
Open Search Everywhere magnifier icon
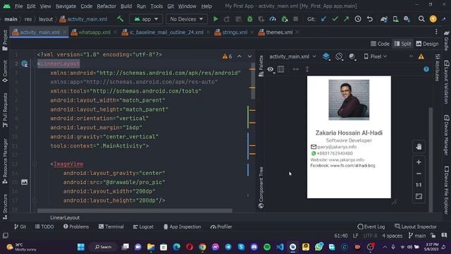[x=421, y=19]
